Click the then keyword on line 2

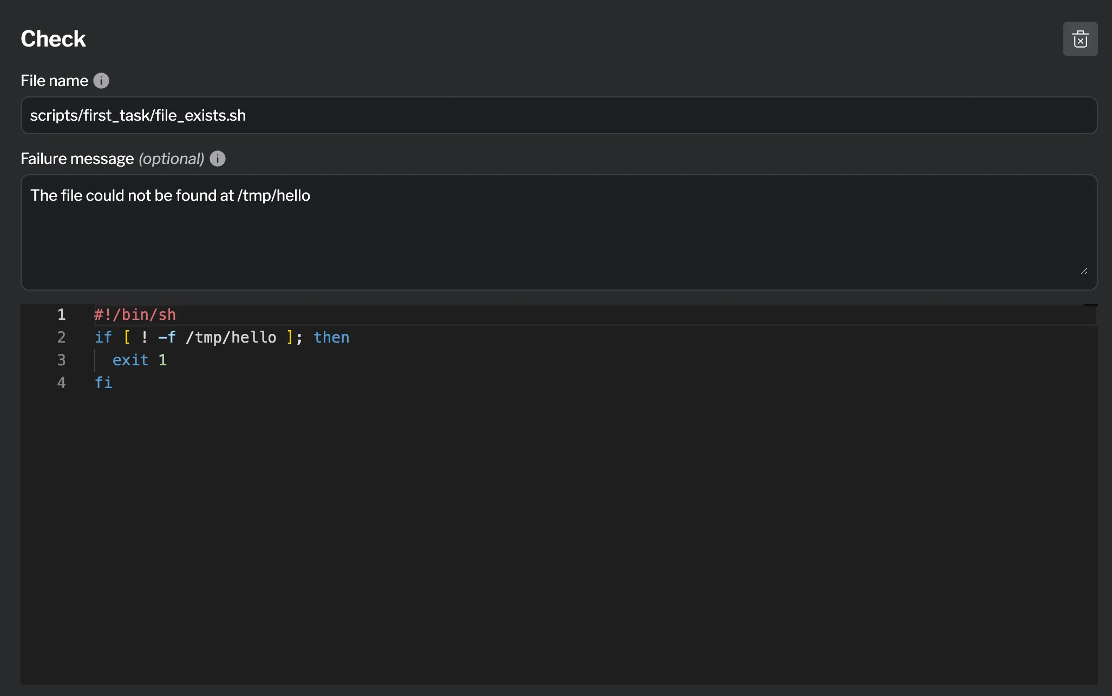tap(331, 337)
